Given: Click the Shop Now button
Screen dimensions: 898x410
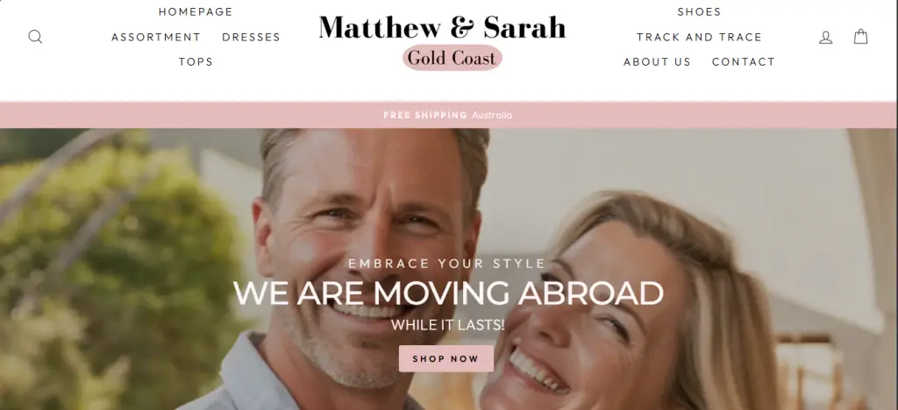Looking at the screenshot, I should [x=446, y=358].
